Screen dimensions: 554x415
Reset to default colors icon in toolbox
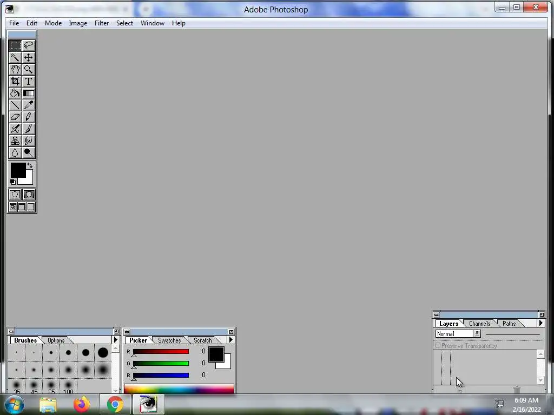[x=13, y=182]
